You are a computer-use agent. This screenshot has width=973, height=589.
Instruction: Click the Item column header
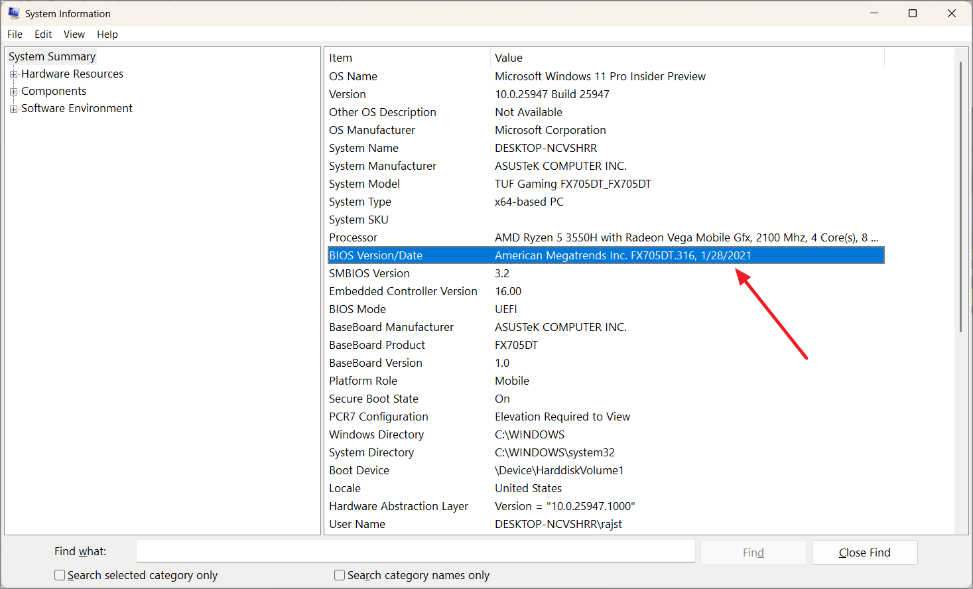[x=340, y=58]
